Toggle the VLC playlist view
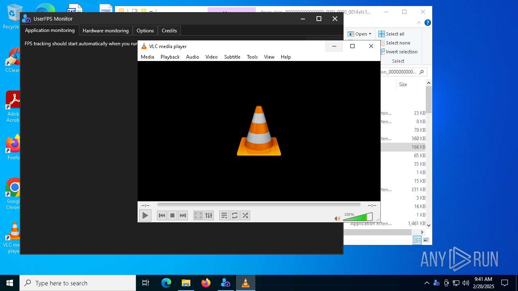The height and width of the screenshot is (291, 518). [224, 215]
